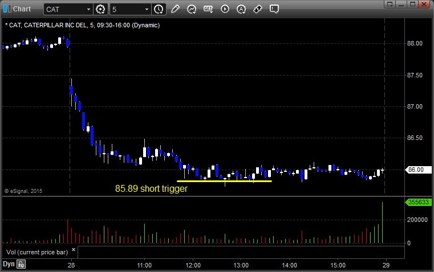The width and height of the screenshot is (434, 272).
Task: Expand the interval dropdown arrow next to 5
Action: click(147, 9)
